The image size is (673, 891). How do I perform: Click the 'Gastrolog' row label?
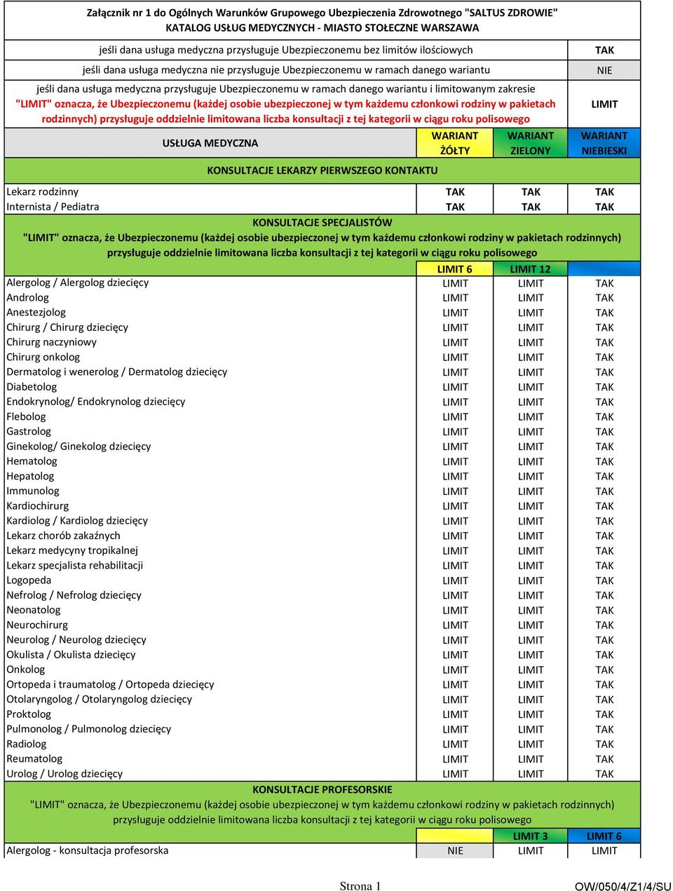coord(29,432)
